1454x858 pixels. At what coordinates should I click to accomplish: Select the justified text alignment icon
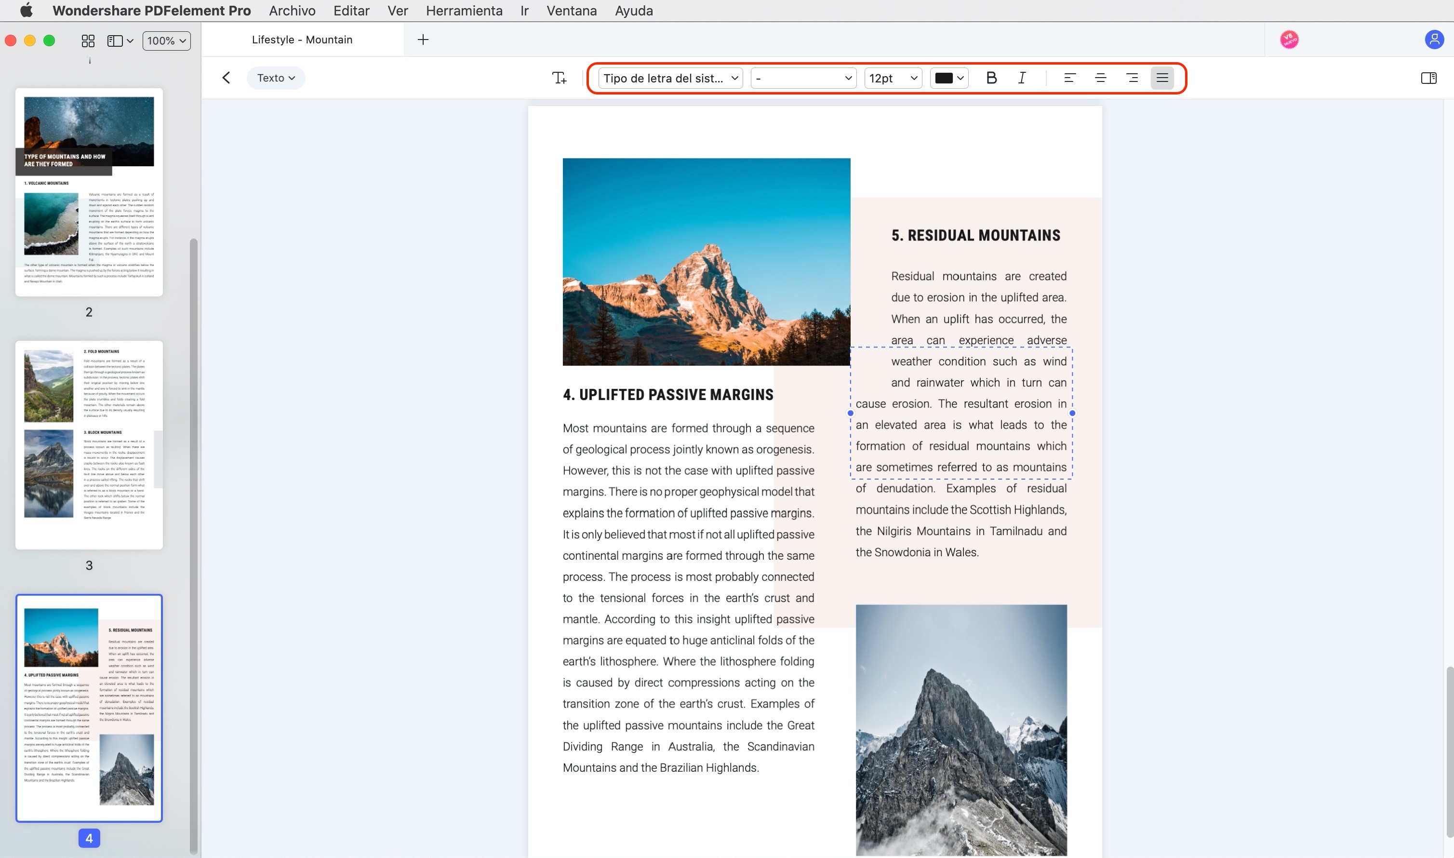1162,78
